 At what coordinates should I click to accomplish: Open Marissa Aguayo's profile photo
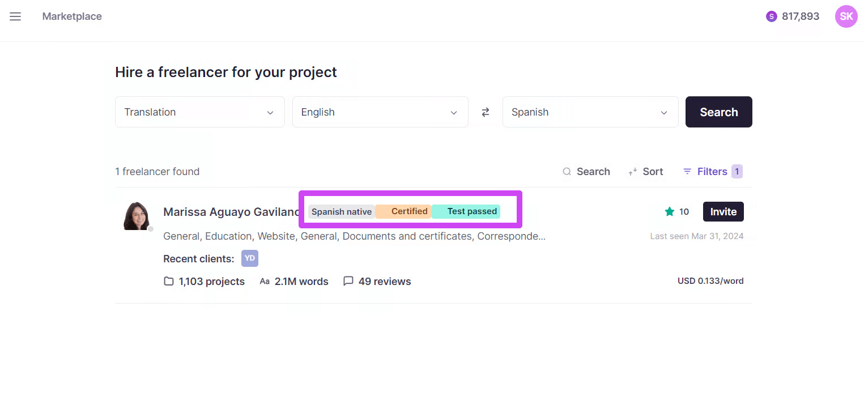tap(137, 216)
